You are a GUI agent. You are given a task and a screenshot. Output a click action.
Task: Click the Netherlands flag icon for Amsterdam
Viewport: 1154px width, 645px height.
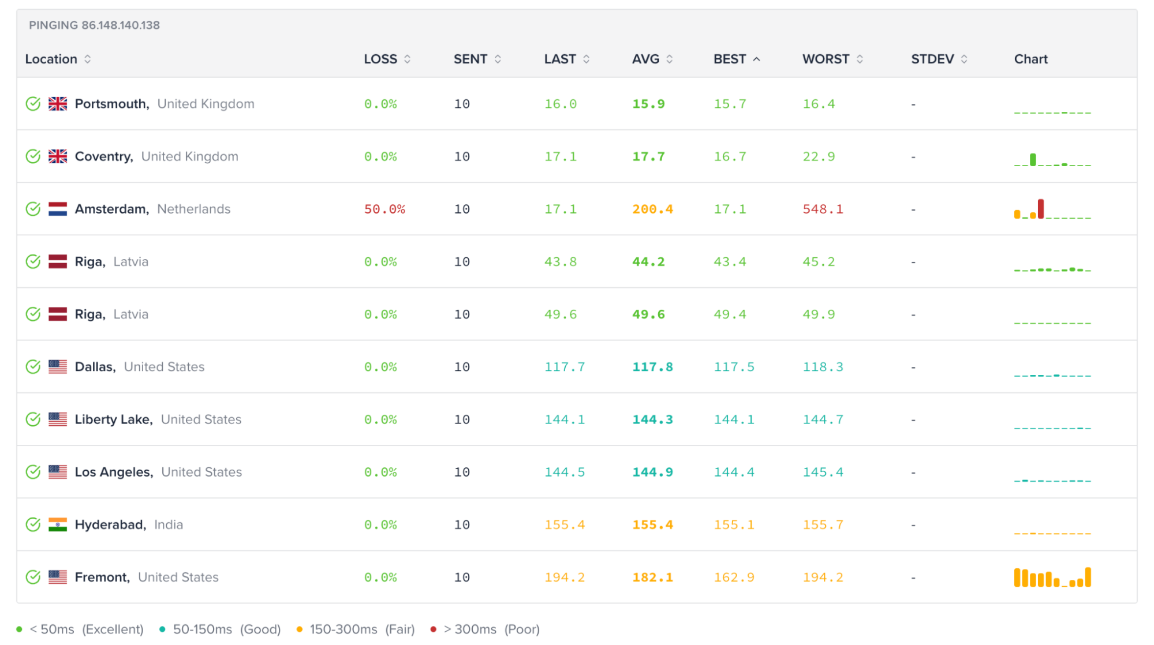pos(58,209)
